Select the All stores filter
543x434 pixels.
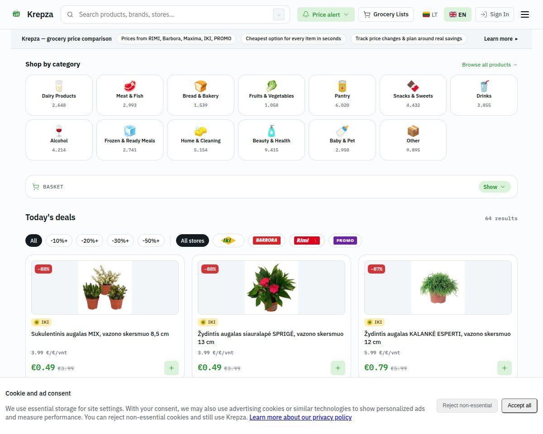(x=192, y=241)
